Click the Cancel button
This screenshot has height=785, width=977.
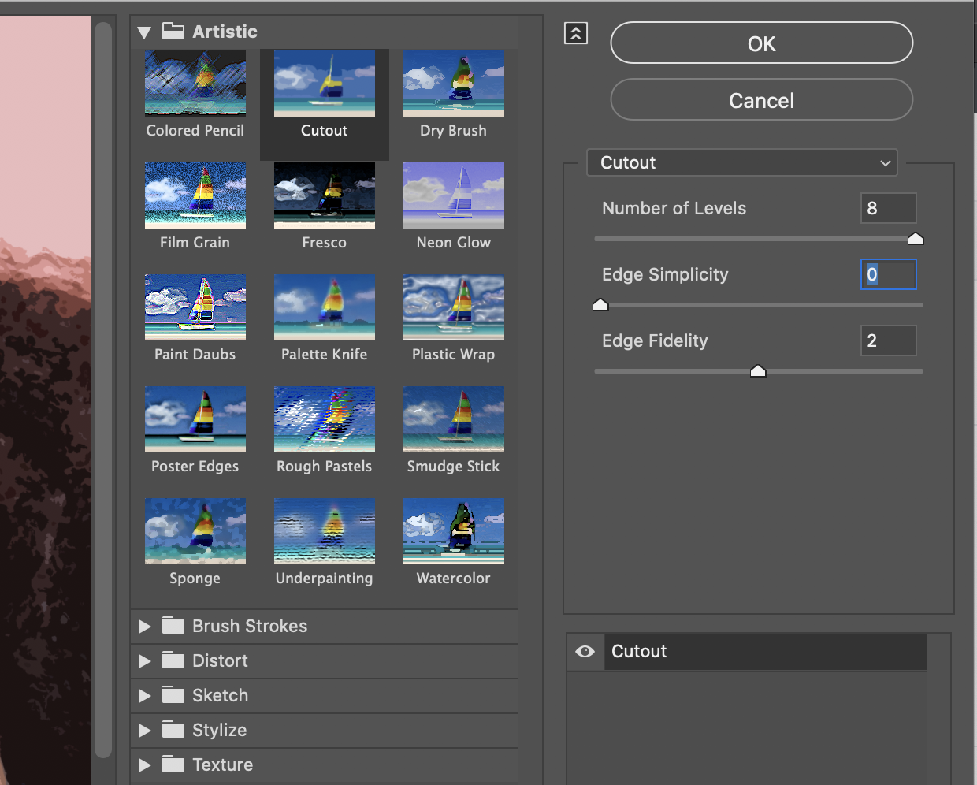762,99
